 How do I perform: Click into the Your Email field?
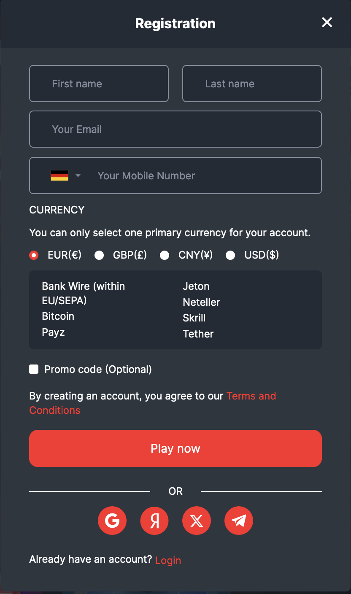pyautogui.click(x=175, y=129)
